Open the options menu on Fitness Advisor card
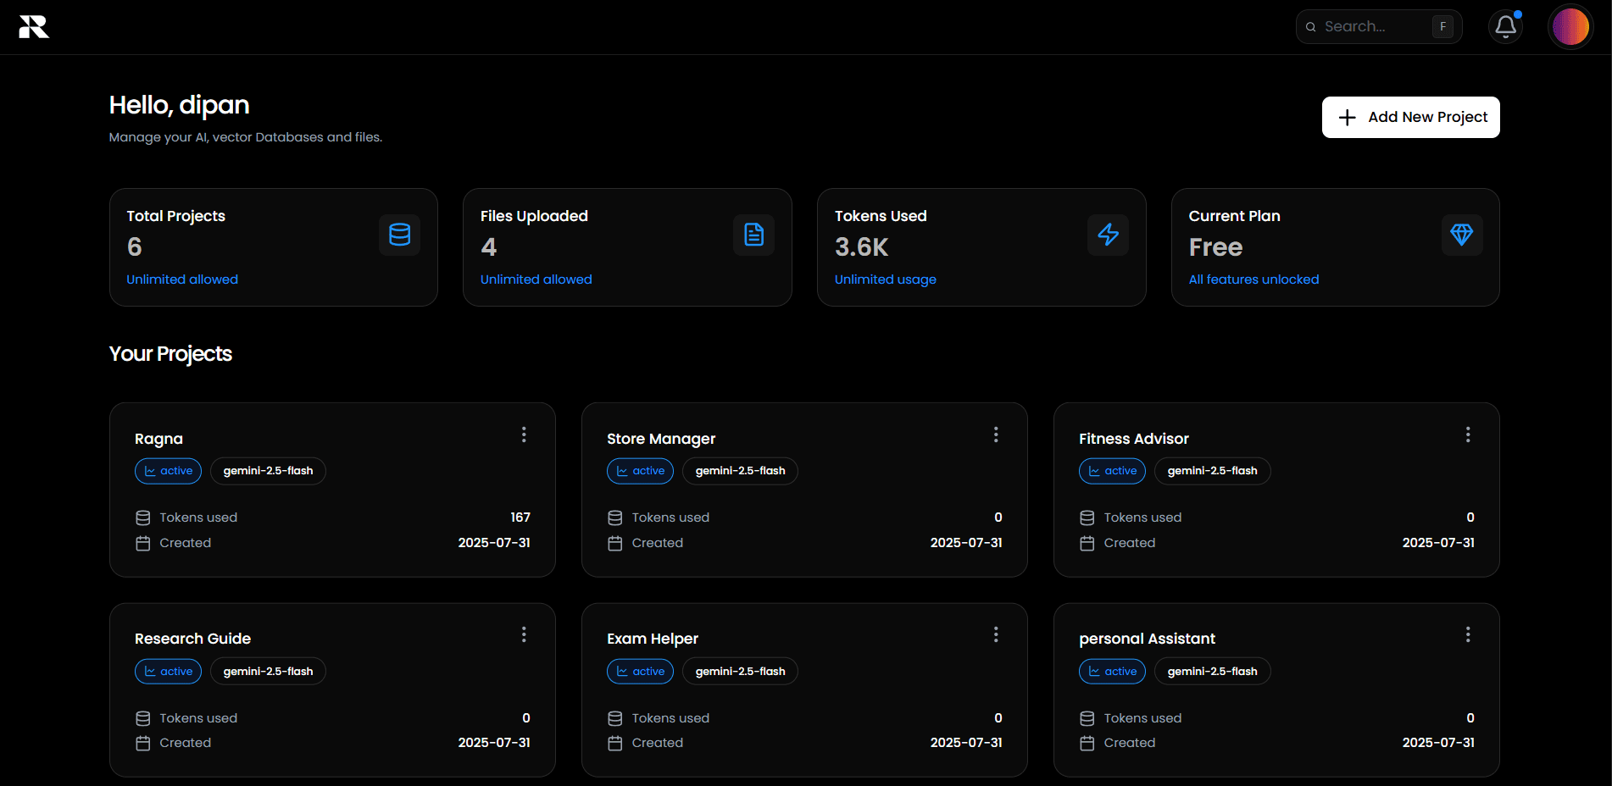The width and height of the screenshot is (1612, 786). coord(1468,435)
